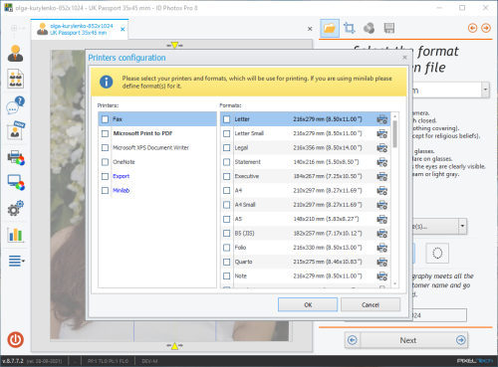
Task: Tick the B5 (JIS) format checkbox
Action: point(227,233)
